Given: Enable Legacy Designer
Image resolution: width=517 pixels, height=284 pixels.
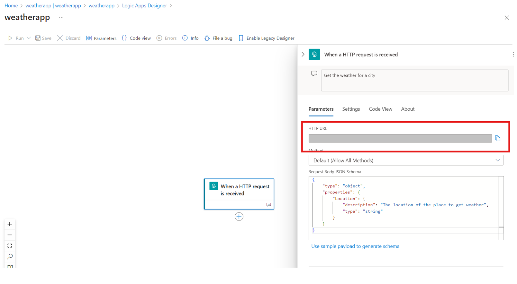Looking at the screenshot, I should click(x=267, y=38).
